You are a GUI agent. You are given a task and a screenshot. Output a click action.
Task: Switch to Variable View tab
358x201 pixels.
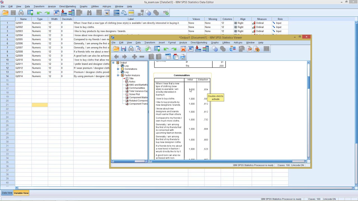21,193
